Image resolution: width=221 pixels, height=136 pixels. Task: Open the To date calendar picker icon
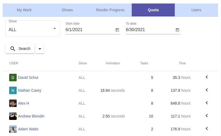177,30
